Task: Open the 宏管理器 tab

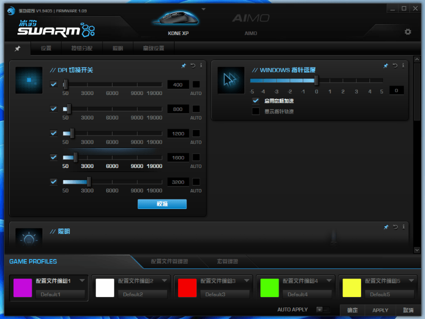Action: point(227,261)
